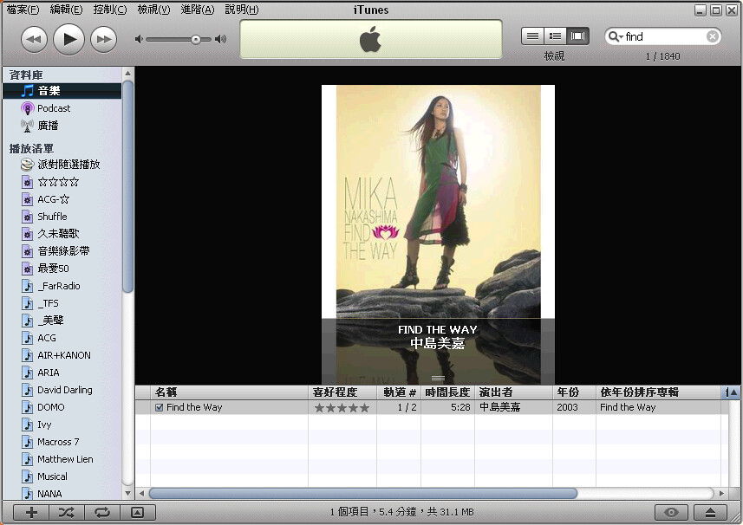Adjust the volume slider

(x=196, y=39)
